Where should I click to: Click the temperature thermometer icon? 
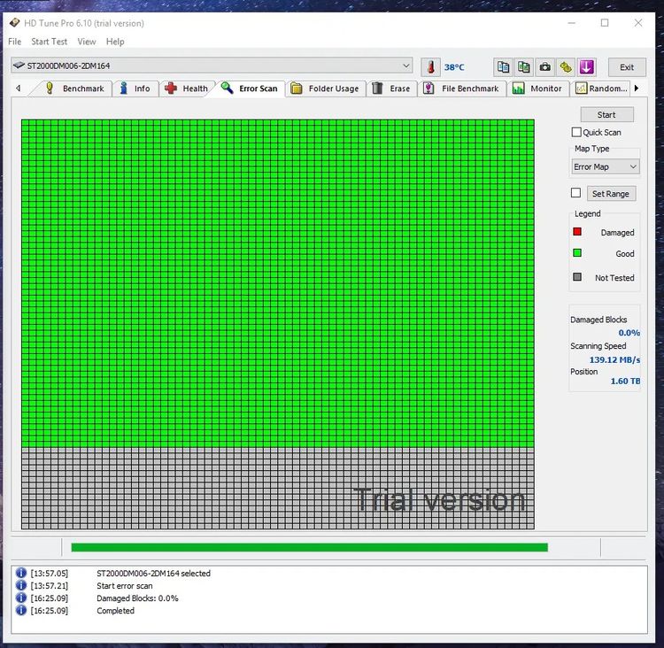(430, 67)
